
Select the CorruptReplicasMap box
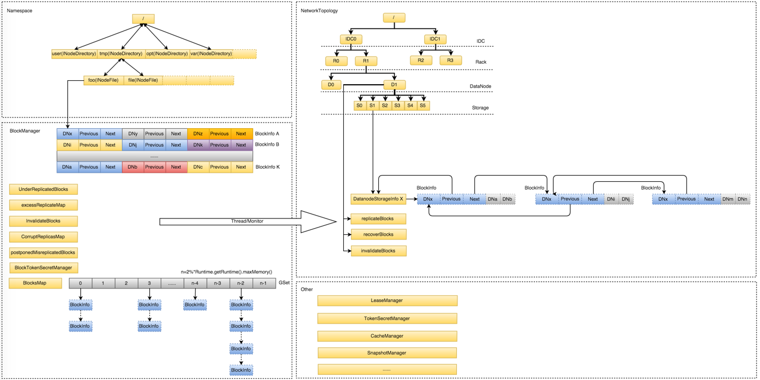coord(43,237)
